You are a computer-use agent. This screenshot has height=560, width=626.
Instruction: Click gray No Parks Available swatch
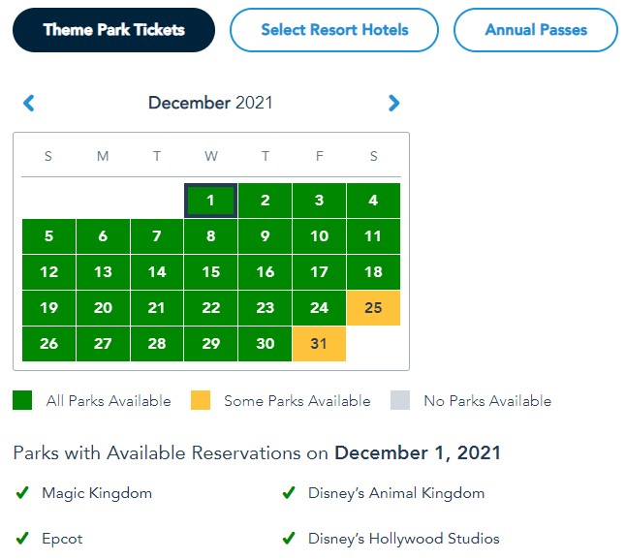[399, 400]
